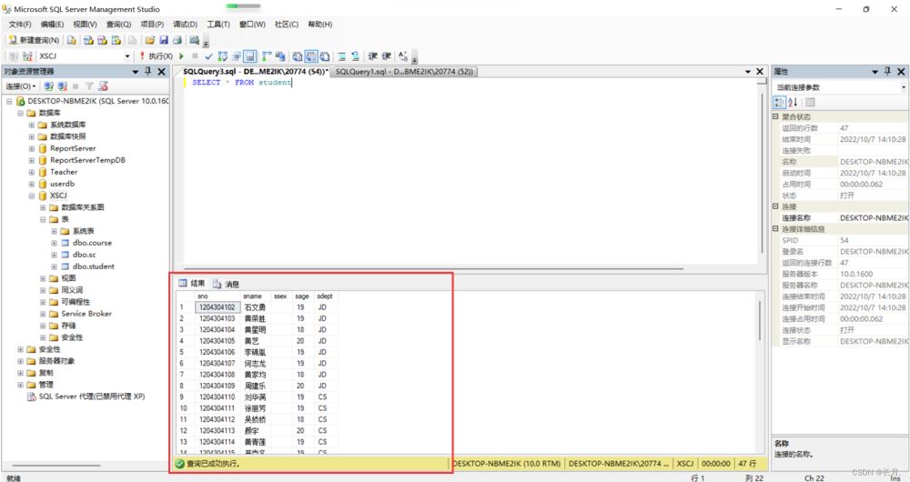Switch to the SQLQuery1.sql tab
The height and width of the screenshot is (482, 910).
pyautogui.click(x=403, y=71)
